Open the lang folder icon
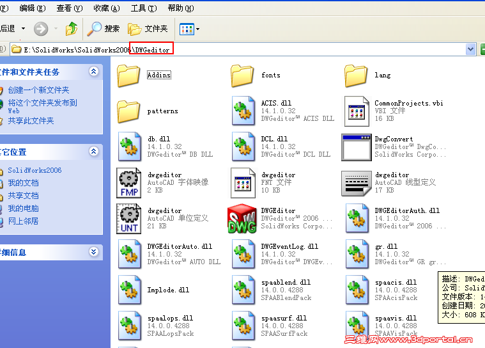This screenshot has width=485, height=348. [356, 75]
